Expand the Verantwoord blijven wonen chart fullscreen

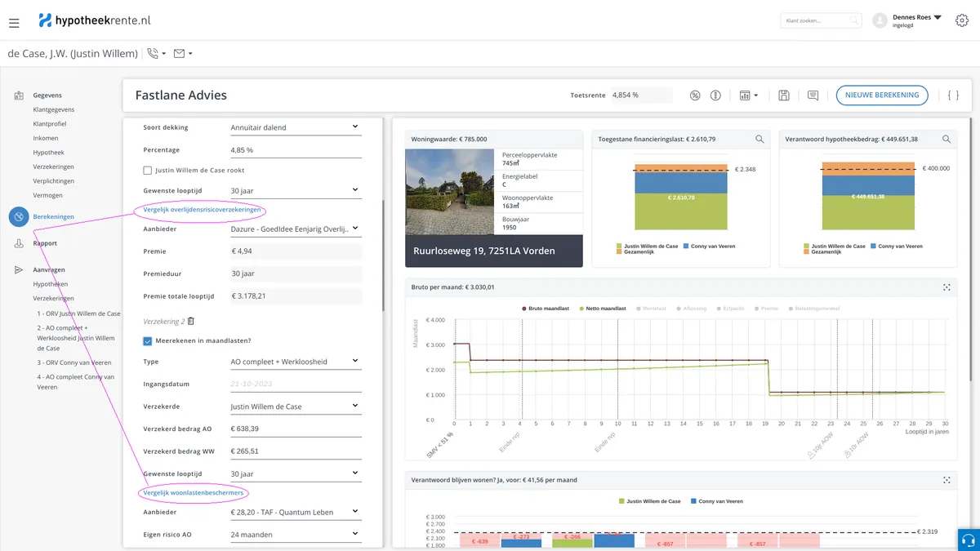coord(947,480)
